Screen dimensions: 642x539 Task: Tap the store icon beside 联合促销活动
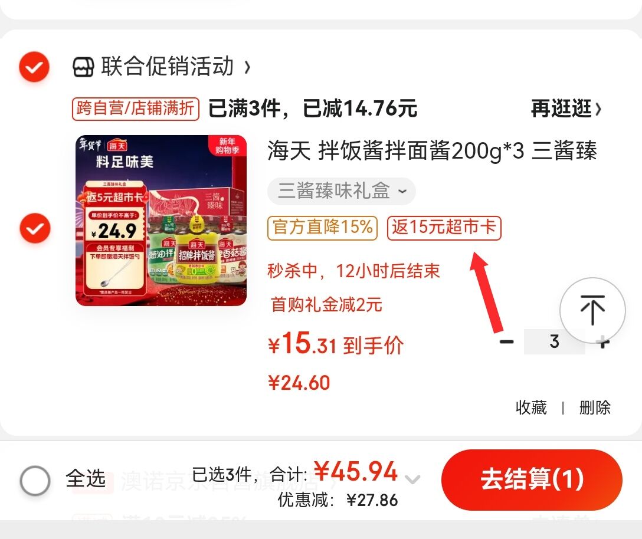(84, 67)
